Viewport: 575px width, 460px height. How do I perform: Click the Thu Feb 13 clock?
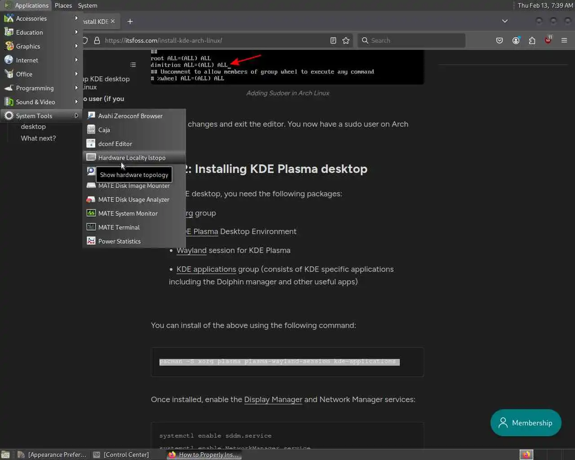[545, 5]
